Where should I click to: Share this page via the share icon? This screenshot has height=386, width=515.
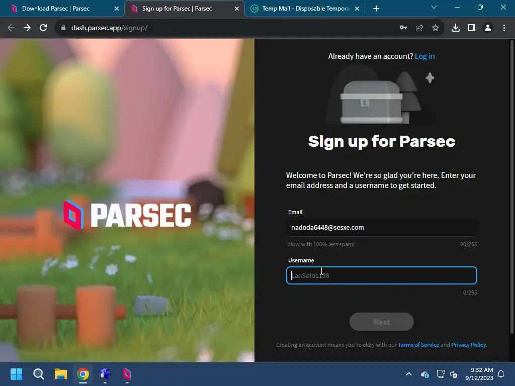419,28
